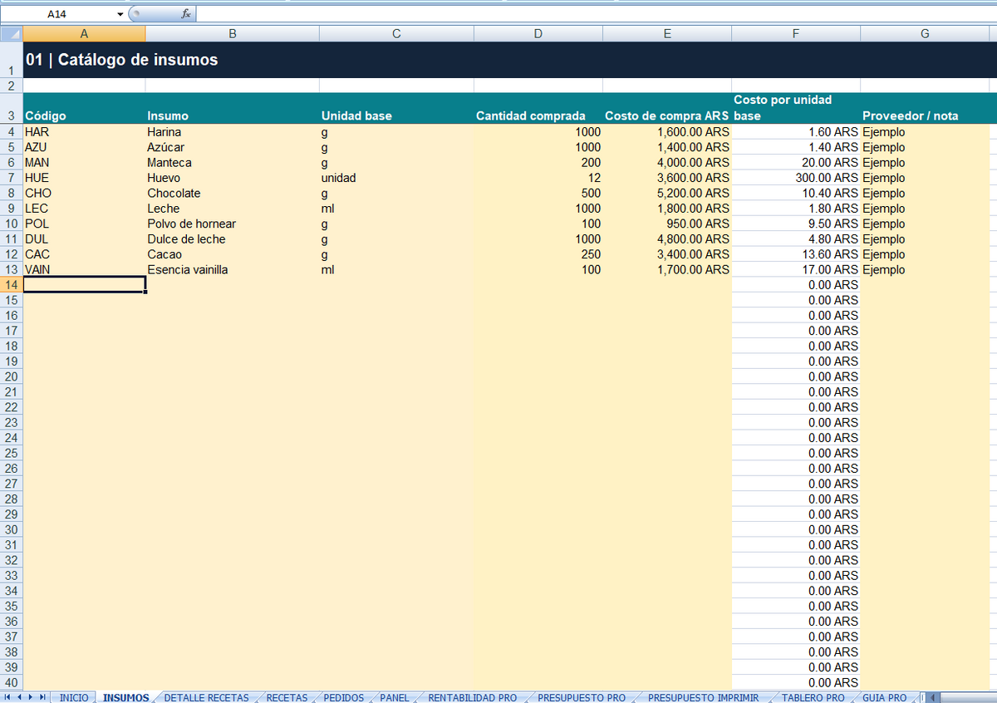Click the Insert Function fx icon
The width and height of the screenshot is (997, 703).
click(186, 14)
